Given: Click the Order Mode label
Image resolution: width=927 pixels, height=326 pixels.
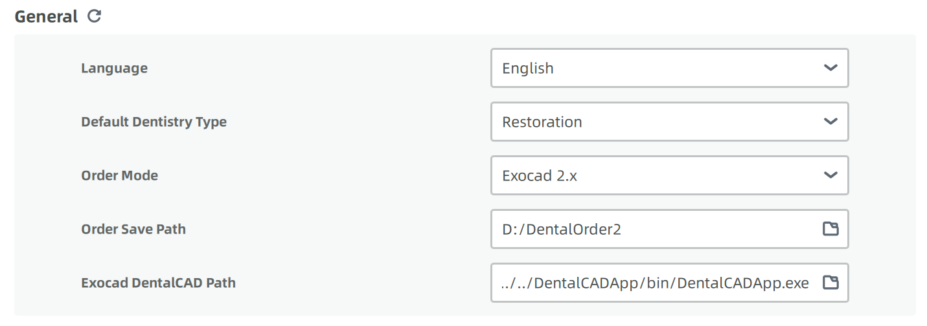Looking at the screenshot, I should (119, 175).
